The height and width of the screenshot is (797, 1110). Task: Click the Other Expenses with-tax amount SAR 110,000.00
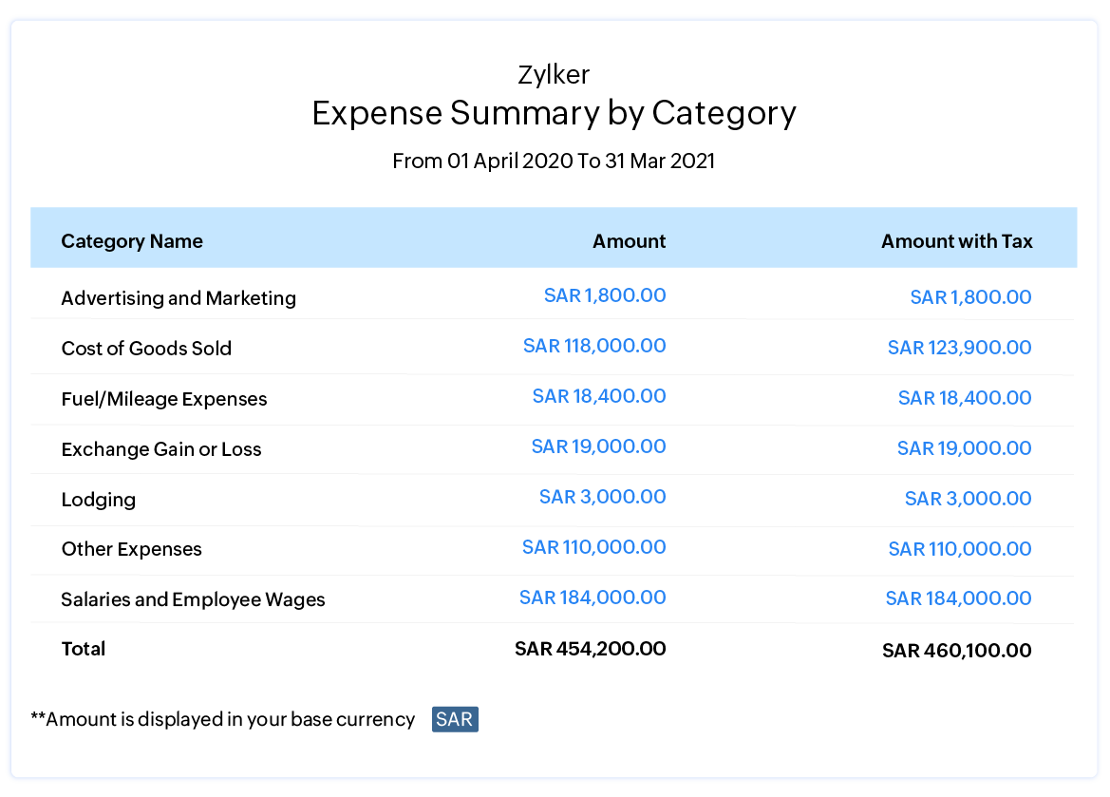click(x=959, y=549)
